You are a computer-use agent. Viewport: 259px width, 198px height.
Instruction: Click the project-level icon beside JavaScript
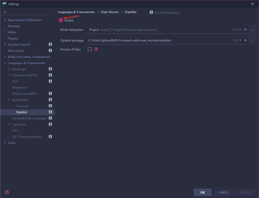[50, 69]
